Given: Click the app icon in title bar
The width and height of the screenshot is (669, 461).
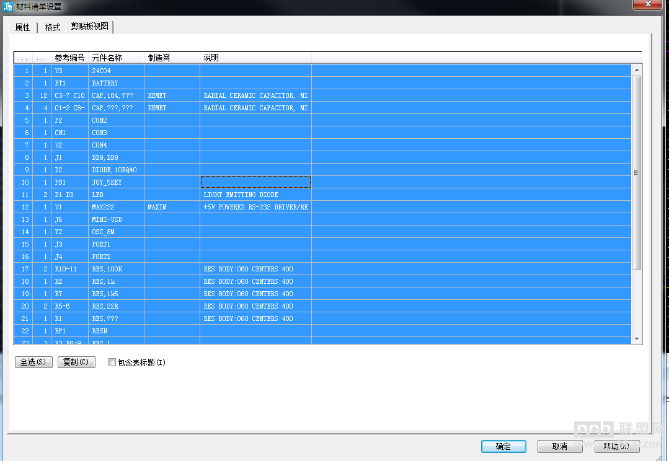Looking at the screenshot, I should click(x=7, y=6).
